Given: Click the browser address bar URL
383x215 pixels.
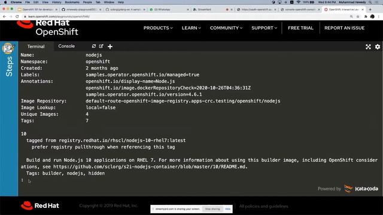Looking at the screenshot, I should pyautogui.click(x=59, y=17).
